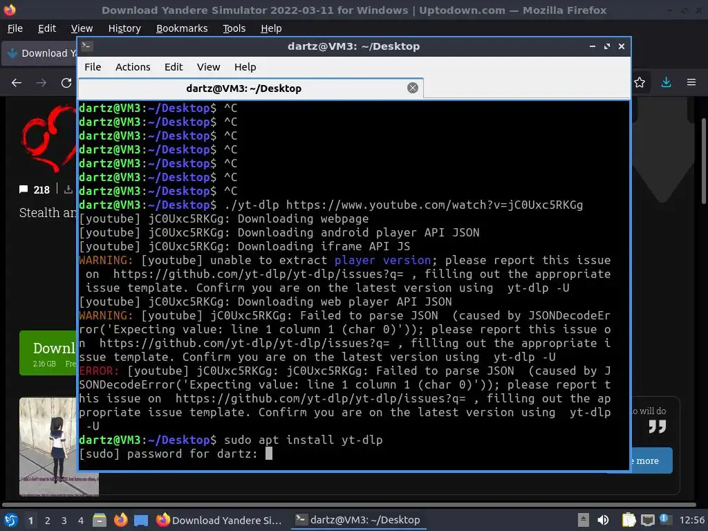
Task: Click the 'sudo apt install yt-dlp' line
Action: tap(303, 440)
